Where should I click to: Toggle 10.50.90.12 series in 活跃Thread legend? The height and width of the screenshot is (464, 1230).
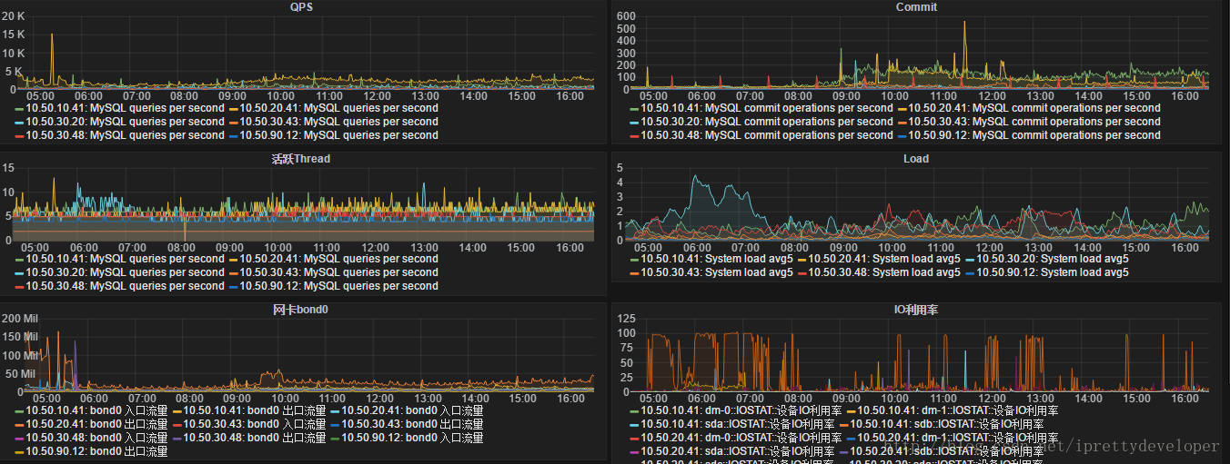click(333, 285)
